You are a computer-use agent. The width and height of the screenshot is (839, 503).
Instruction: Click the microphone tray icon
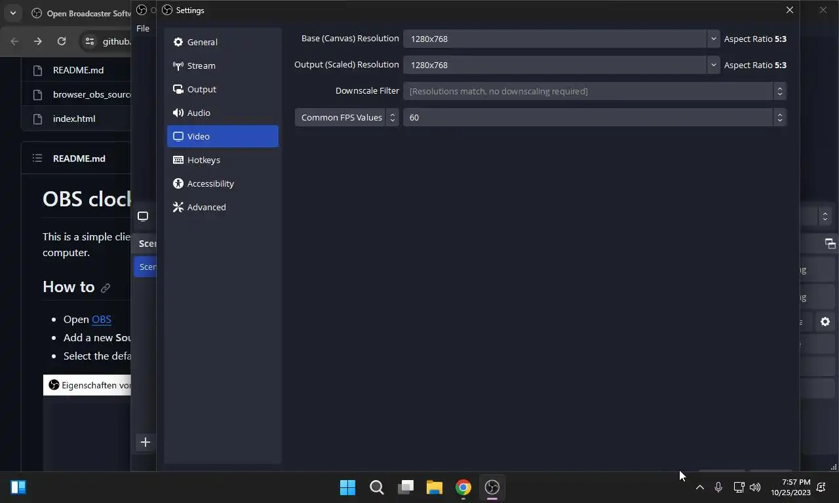point(718,487)
